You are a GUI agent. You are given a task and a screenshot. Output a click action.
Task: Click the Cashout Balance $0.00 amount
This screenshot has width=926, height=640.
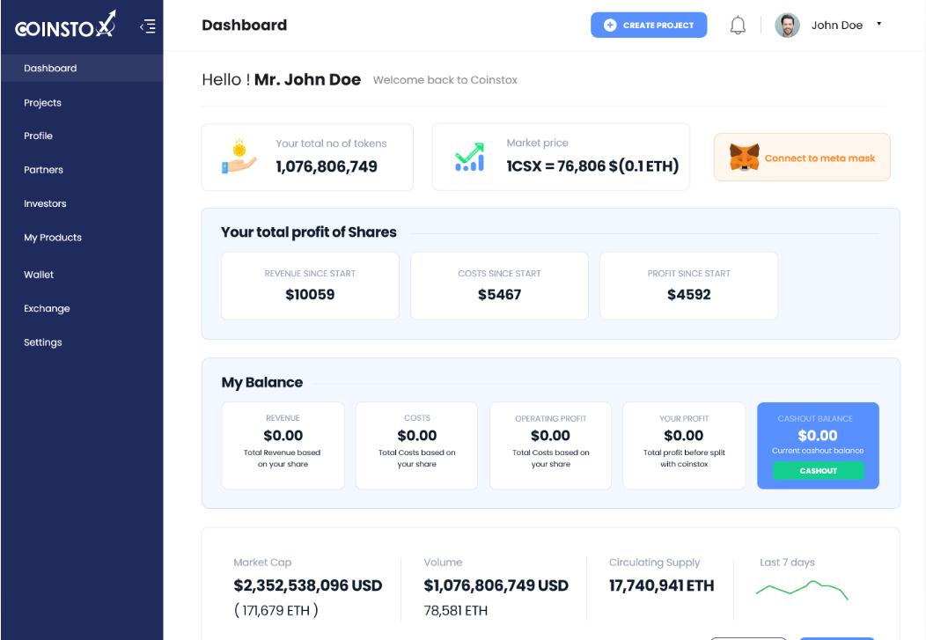tap(818, 436)
